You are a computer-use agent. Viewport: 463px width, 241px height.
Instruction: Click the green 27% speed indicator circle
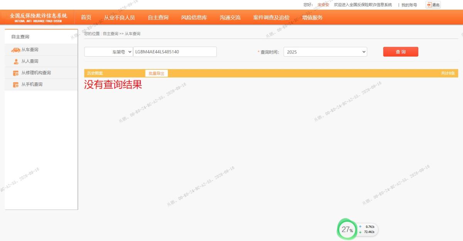point(347,230)
